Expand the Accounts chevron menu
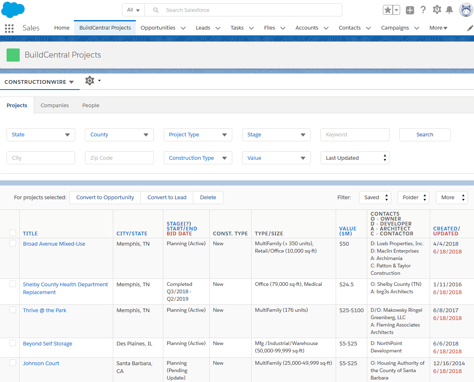 click(326, 28)
